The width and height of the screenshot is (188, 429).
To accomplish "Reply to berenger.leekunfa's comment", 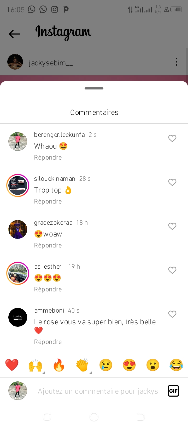I will click(48, 157).
